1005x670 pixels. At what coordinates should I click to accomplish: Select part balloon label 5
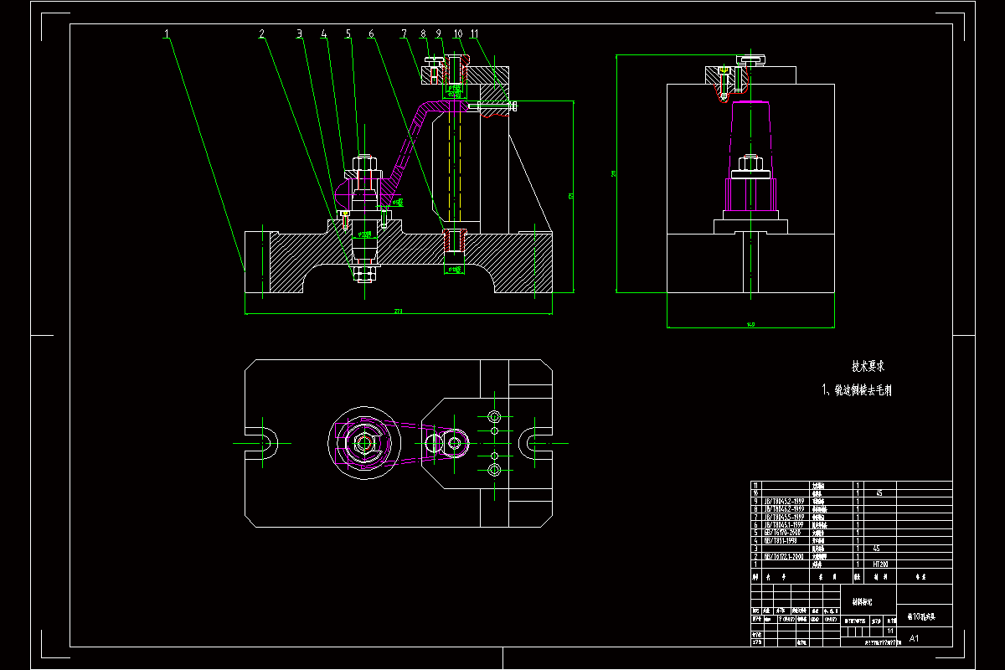(348, 34)
